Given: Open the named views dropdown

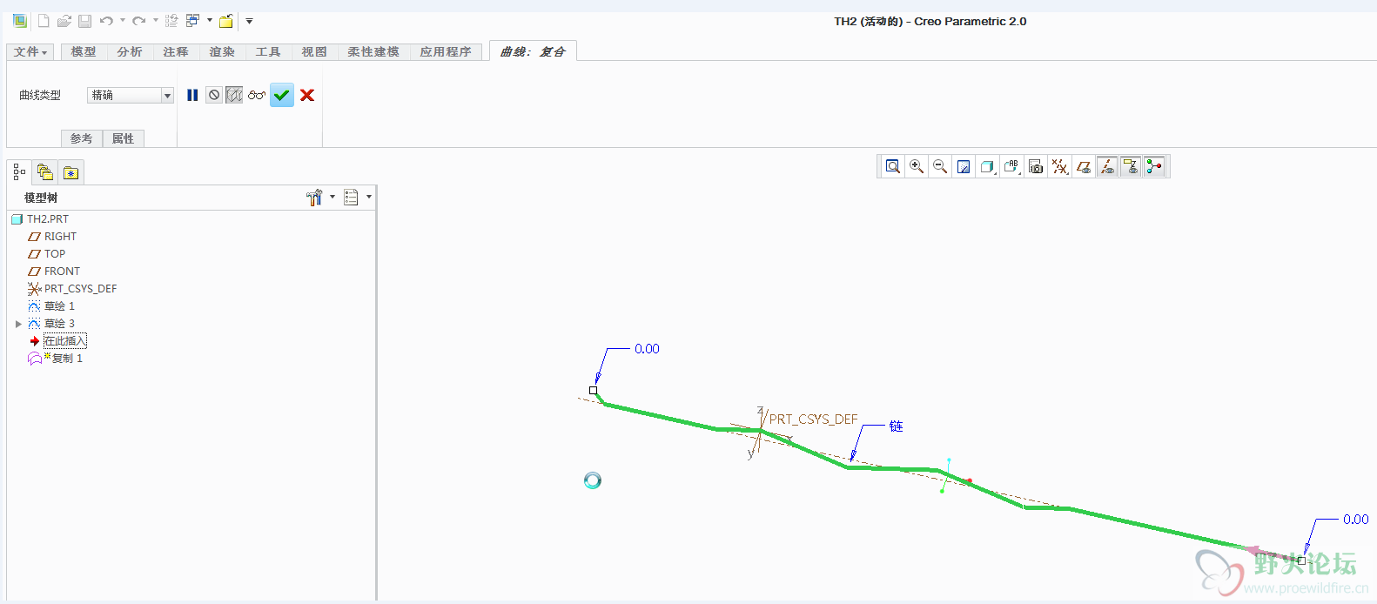Looking at the screenshot, I should pyautogui.click(x=1011, y=166).
